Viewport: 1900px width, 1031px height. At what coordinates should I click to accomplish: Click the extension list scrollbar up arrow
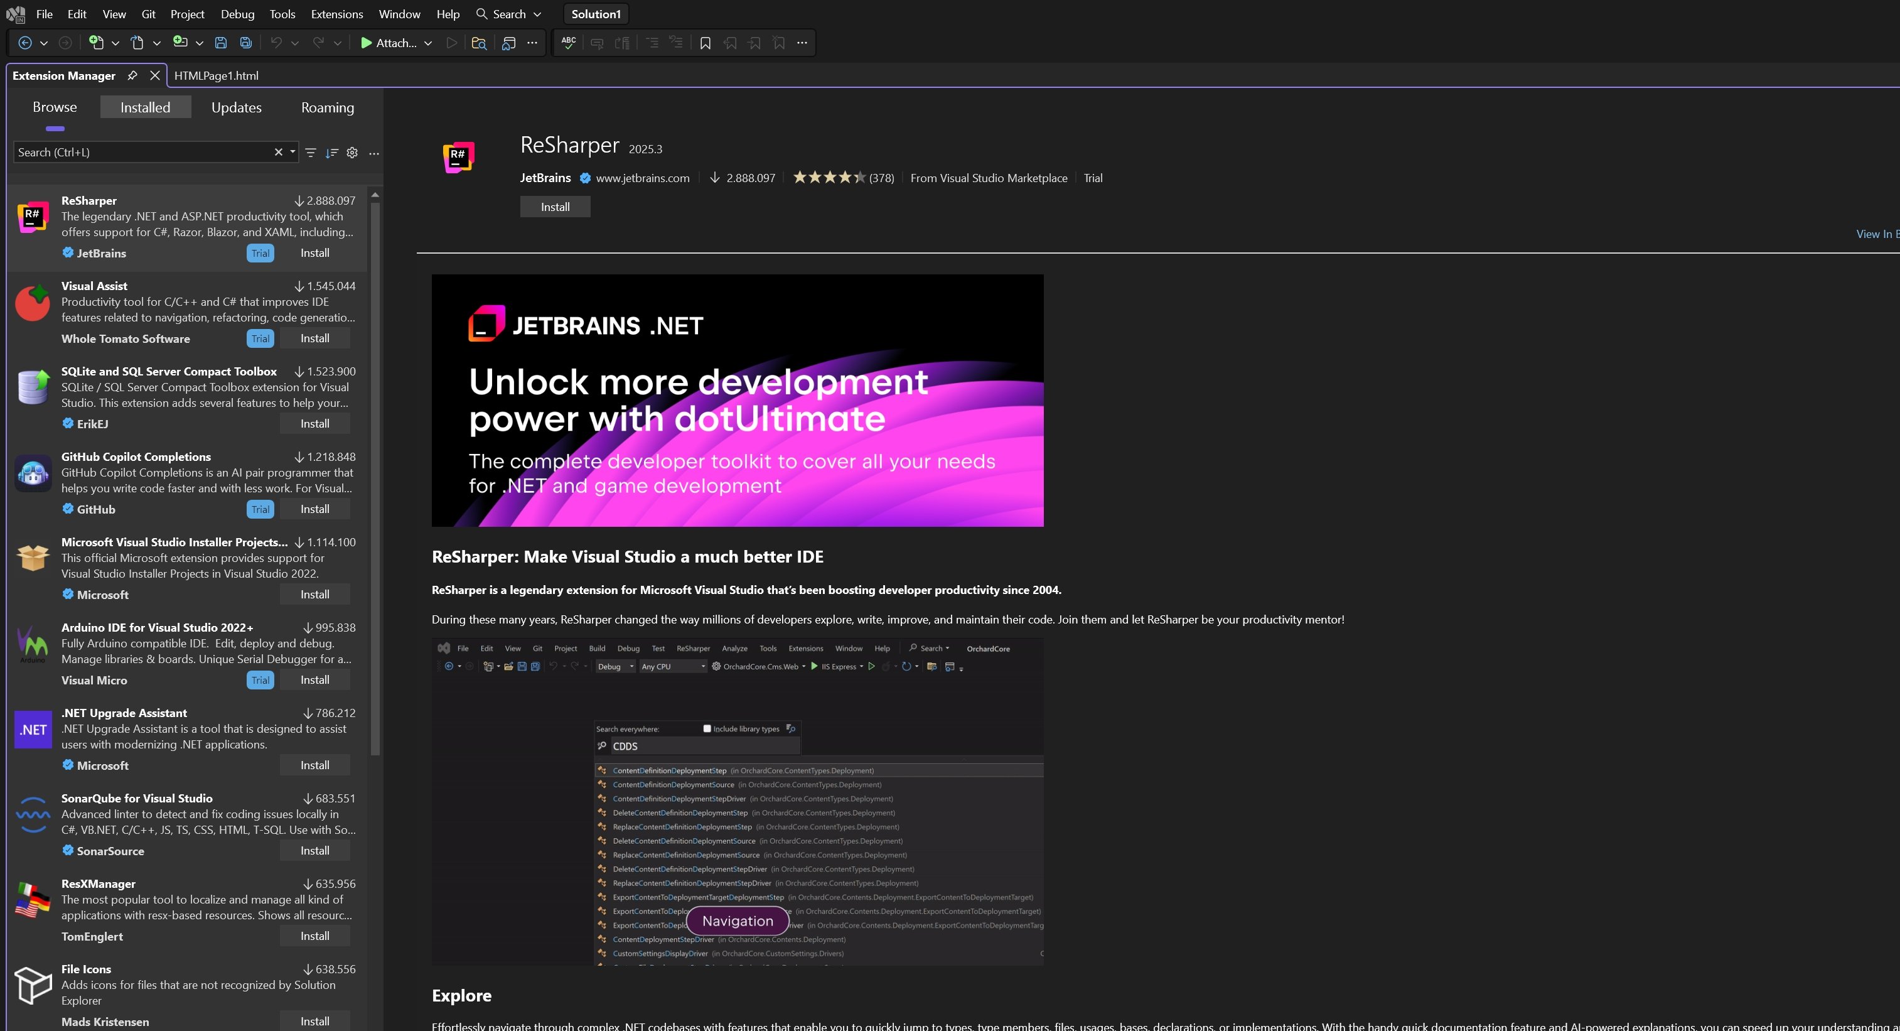coord(375,195)
